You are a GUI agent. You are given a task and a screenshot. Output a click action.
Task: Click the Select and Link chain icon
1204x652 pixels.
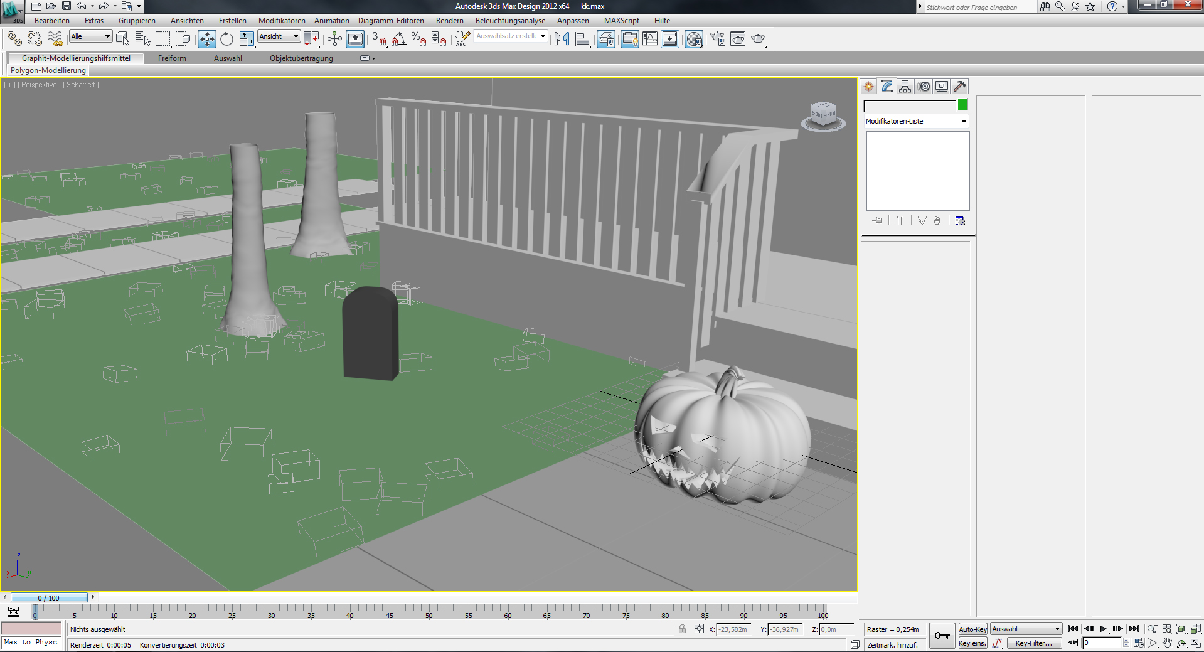[x=14, y=39]
